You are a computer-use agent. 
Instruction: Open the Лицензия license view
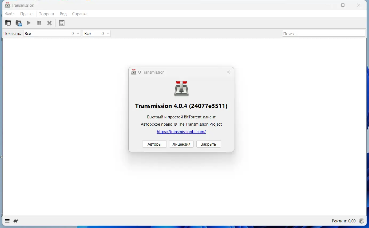coord(181,144)
